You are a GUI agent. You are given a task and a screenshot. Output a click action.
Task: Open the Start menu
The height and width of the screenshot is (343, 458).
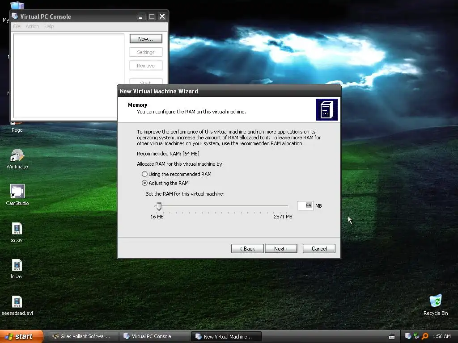21,336
